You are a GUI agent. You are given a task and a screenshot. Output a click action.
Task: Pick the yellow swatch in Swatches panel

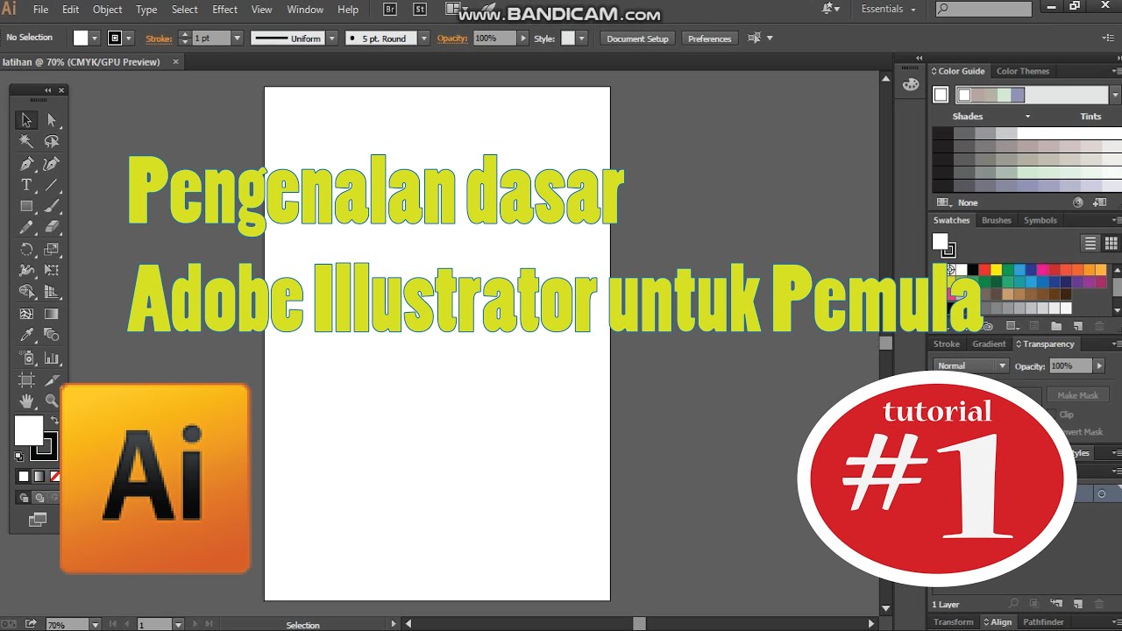[996, 270]
